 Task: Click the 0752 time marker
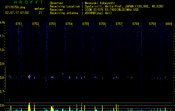[36, 24]
